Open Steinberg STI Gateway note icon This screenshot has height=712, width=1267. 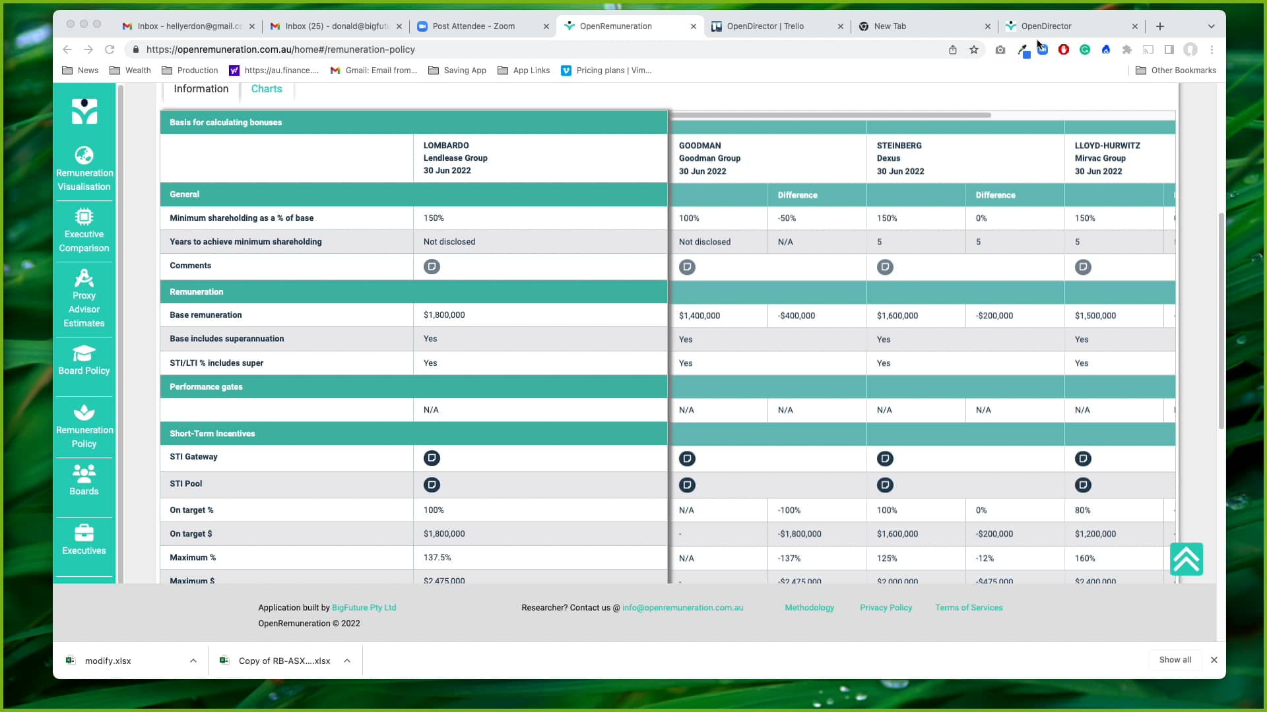click(885, 458)
